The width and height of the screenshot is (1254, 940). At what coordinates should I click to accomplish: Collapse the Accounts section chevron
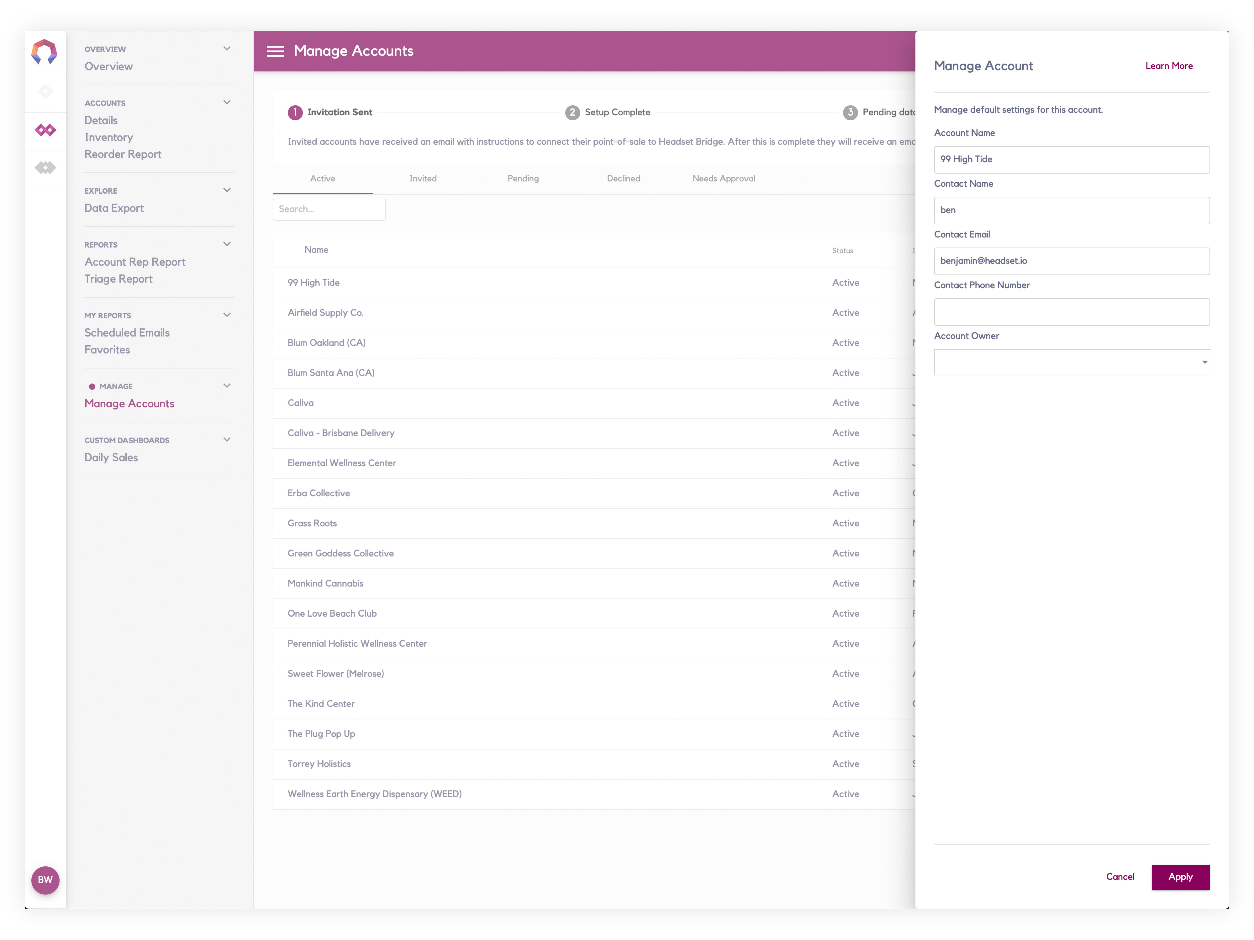click(227, 102)
